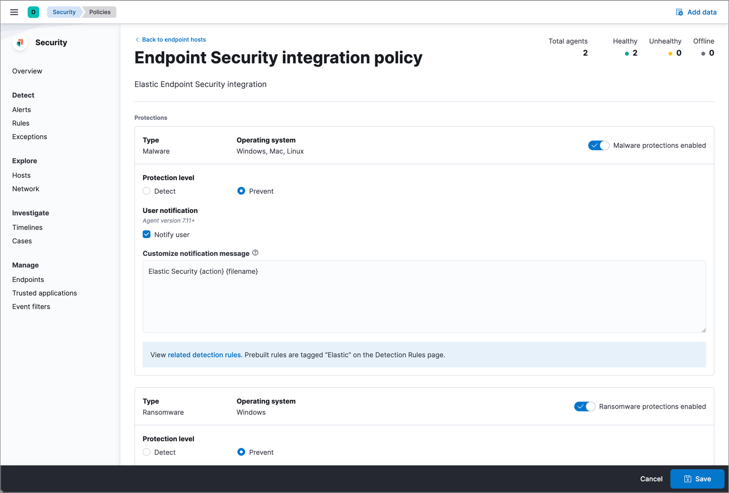Click the 'Agent version 7.11+' text
The width and height of the screenshot is (729, 493).
(169, 221)
